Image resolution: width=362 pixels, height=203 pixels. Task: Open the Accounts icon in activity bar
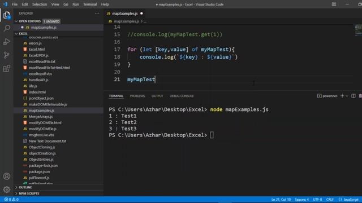(7, 176)
